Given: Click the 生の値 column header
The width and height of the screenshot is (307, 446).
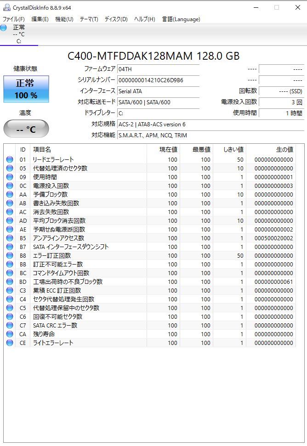Looking at the screenshot, I should tap(271, 150).
